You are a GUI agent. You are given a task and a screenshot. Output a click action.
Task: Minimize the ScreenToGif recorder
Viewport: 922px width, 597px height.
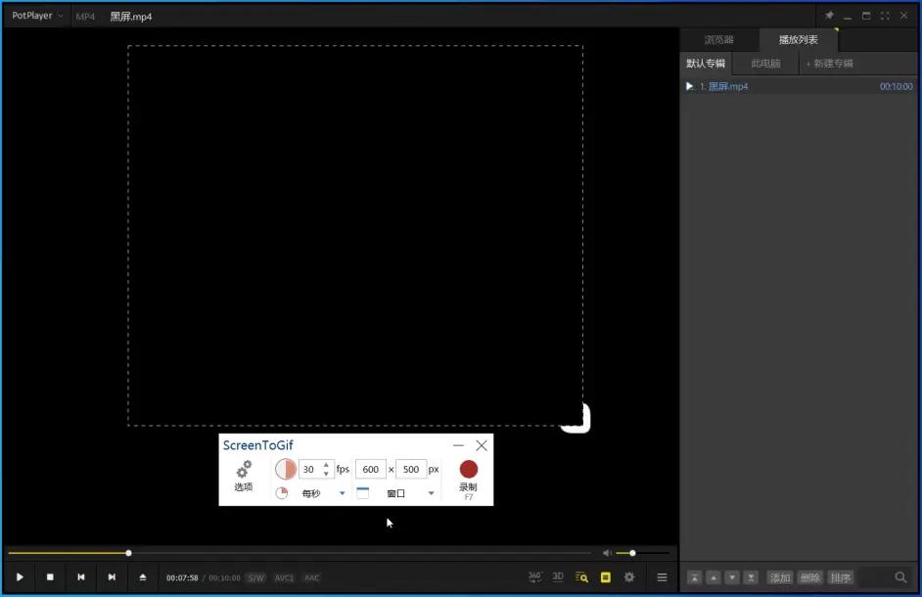[x=459, y=446]
